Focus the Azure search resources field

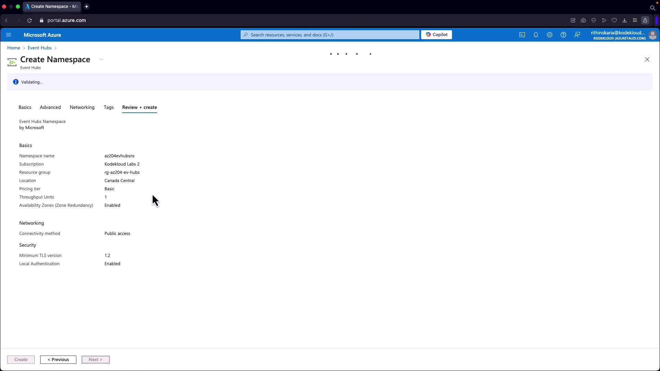click(x=330, y=35)
